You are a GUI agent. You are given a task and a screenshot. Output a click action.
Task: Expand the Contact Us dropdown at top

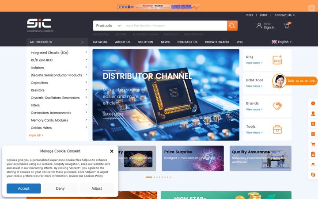tap(284, 15)
